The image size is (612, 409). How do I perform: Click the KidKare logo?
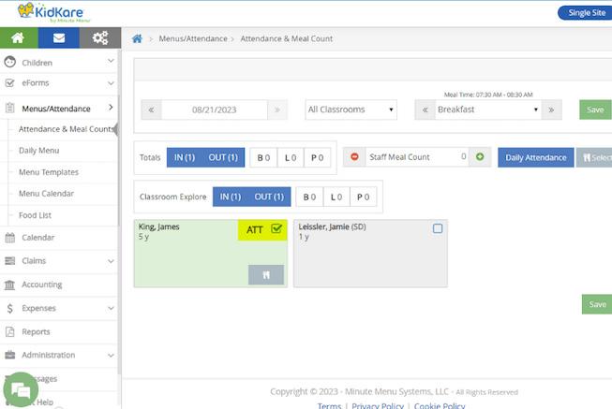(53, 13)
